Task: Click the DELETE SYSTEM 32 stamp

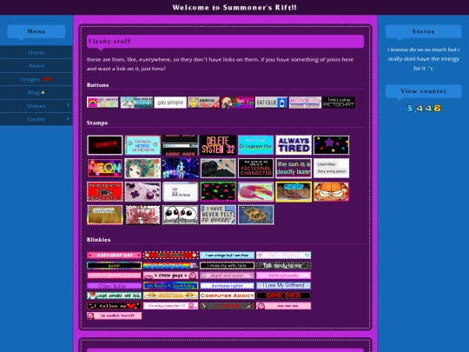Action: (x=218, y=145)
